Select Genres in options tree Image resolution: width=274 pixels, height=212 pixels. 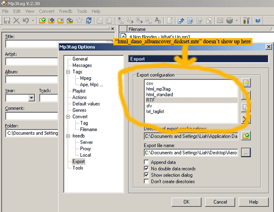pyautogui.click(x=79, y=110)
